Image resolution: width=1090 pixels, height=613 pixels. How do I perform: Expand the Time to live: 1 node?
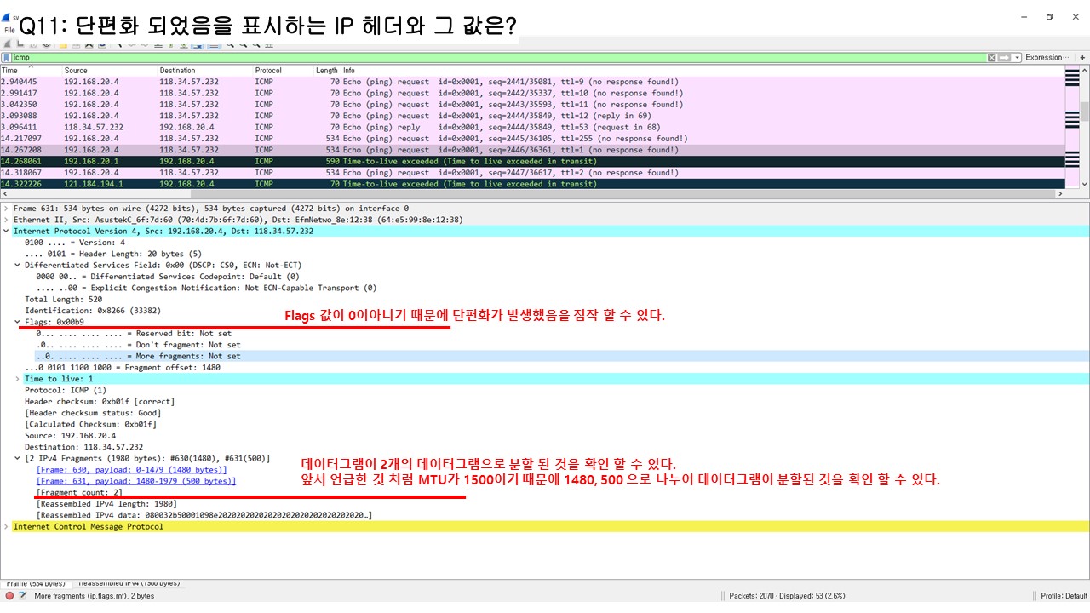point(18,379)
